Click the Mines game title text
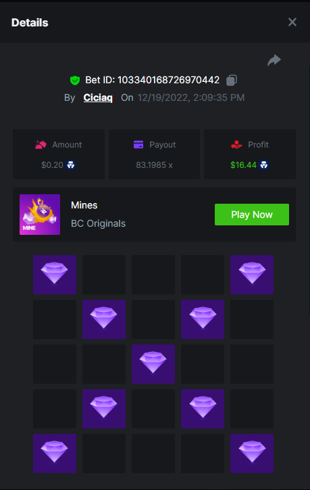The image size is (310, 490). coord(84,205)
